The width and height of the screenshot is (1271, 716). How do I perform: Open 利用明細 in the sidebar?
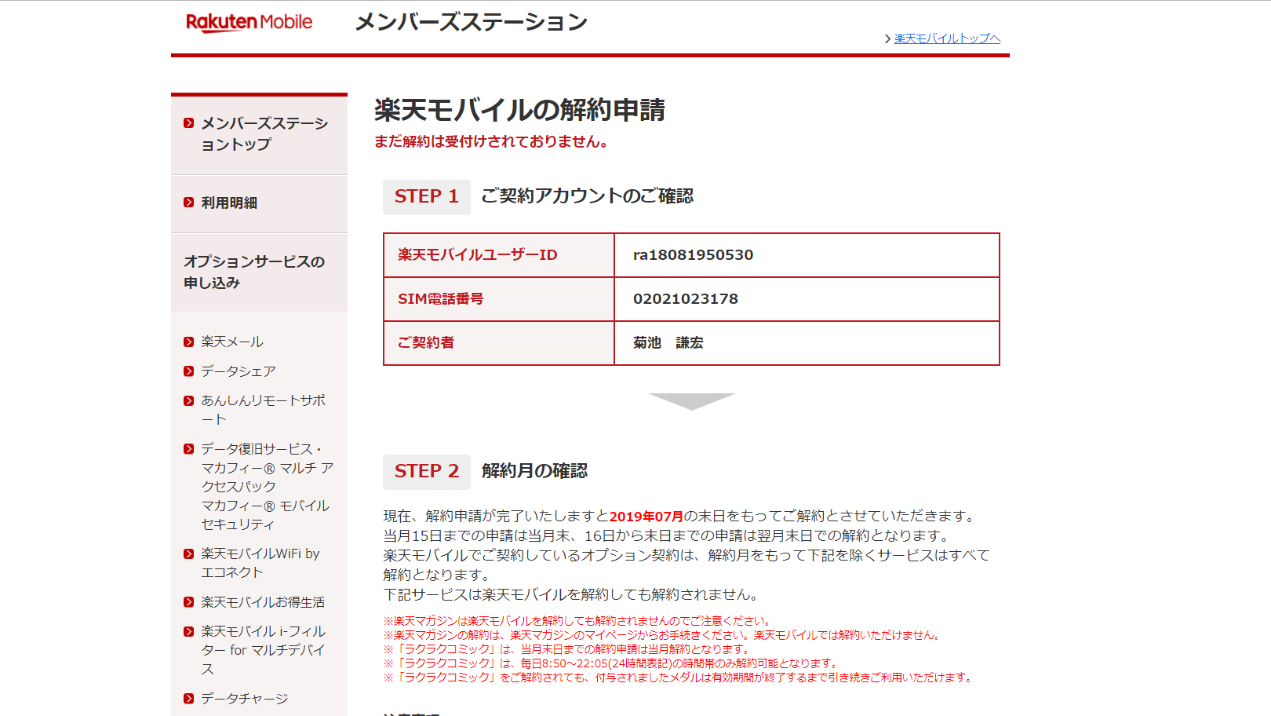[x=229, y=203]
